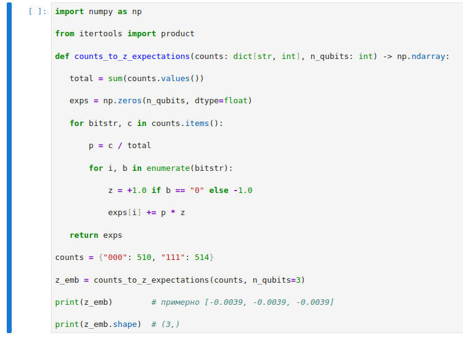The image size is (463, 338).
Task: Click the Russian comment after print(z_emb)
Action: [x=242, y=302]
